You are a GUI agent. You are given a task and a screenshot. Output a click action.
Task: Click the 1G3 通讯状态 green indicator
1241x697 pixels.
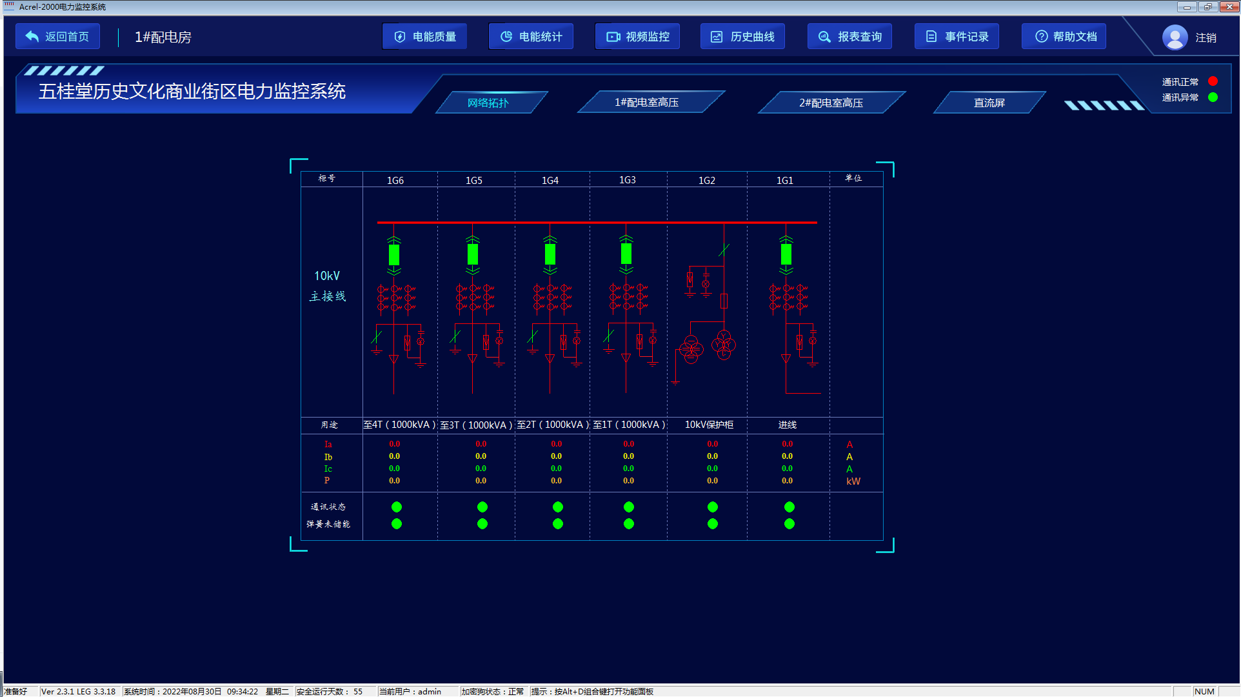(629, 507)
